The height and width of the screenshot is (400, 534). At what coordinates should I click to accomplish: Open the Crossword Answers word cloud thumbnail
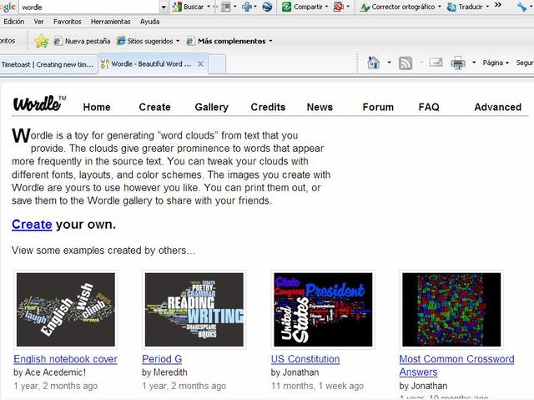click(x=451, y=309)
